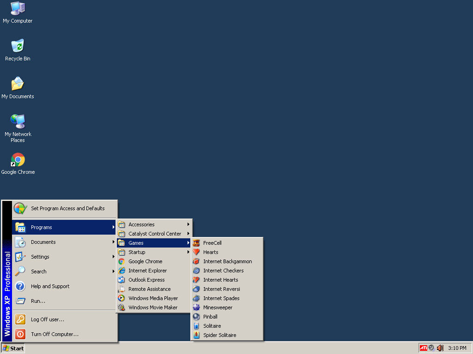Choose Internet Explorer in Programs menu
The height and width of the screenshot is (354, 473).
pos(147,271)
